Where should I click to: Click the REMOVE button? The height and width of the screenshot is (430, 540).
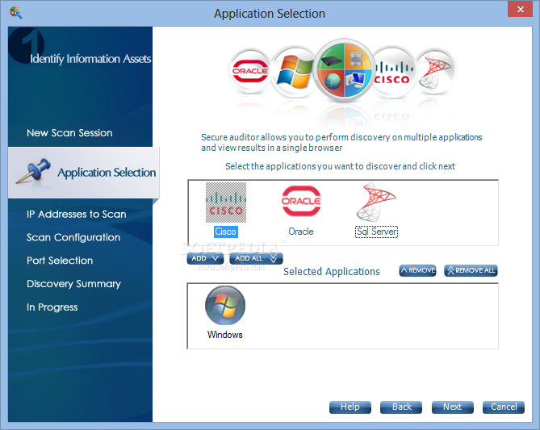(417, 270)
